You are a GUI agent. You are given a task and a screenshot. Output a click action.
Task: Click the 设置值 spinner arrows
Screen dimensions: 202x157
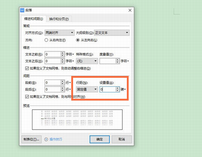click(118, 89)
